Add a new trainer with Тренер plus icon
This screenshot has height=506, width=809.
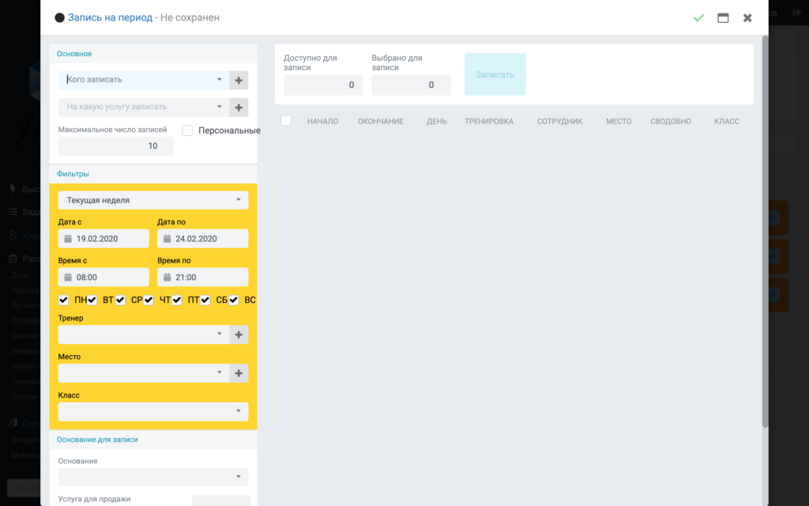tap(239, 334)
